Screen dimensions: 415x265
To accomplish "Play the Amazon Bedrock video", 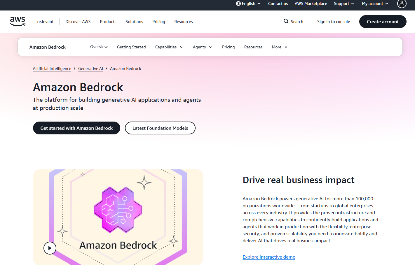I will (50, 248).
